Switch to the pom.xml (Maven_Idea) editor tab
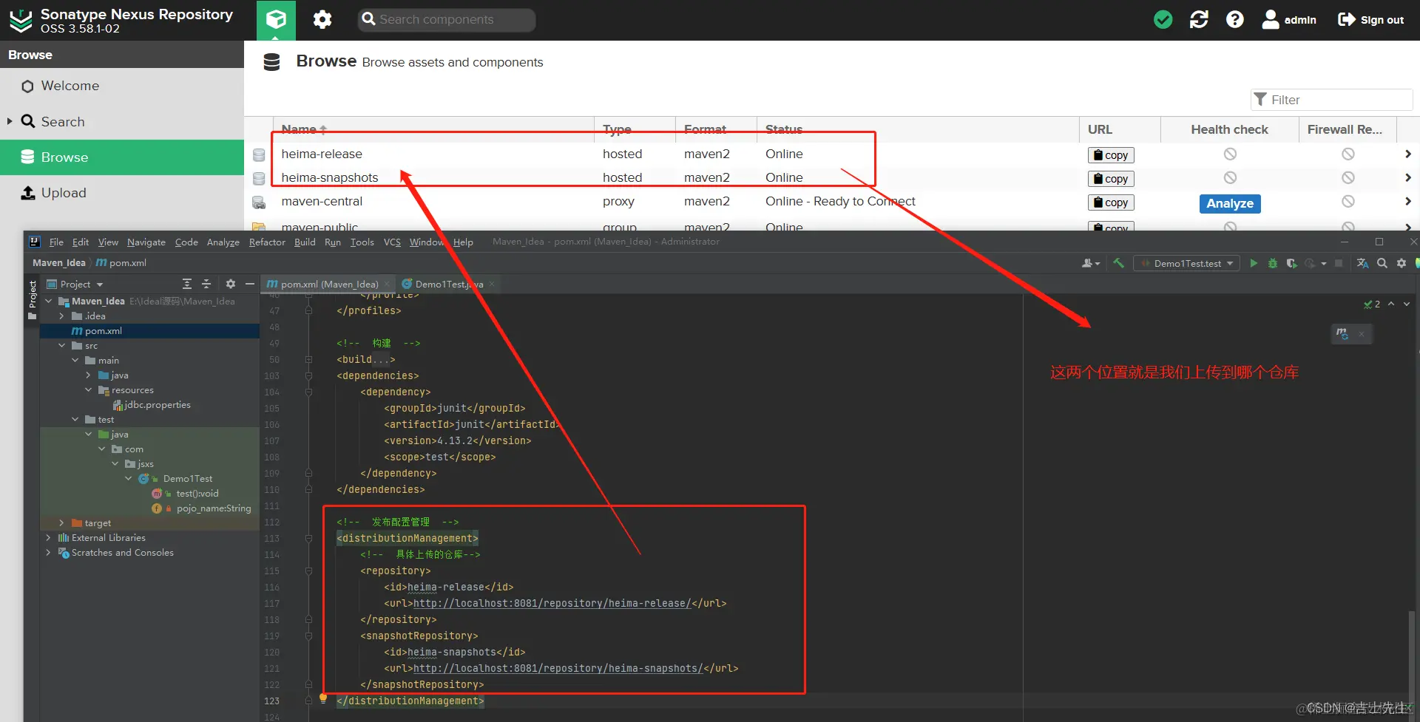Viewport: 1420px width, 722px height. 328,285
